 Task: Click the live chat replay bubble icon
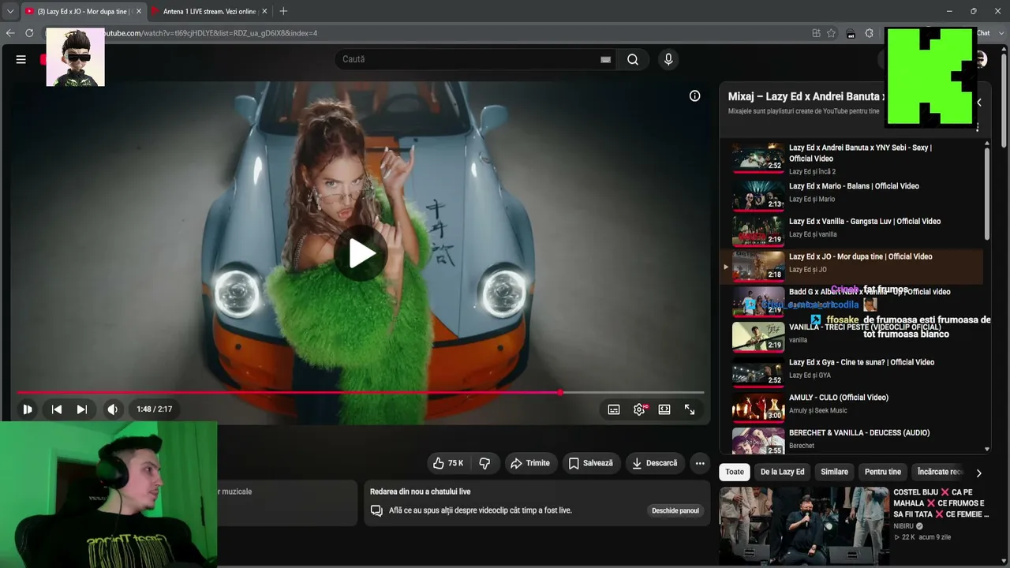click(x=376, y=510)
